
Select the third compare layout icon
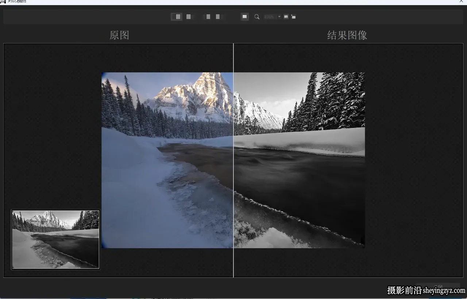[207, 16]
